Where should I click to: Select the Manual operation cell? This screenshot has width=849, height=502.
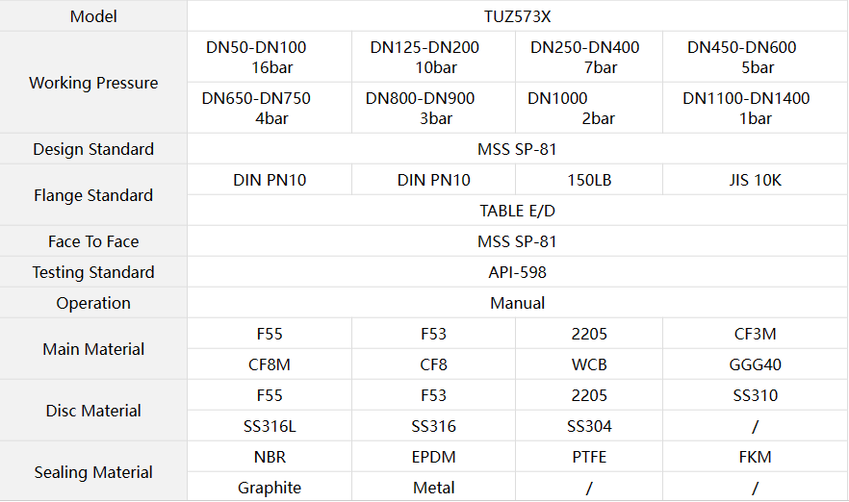point(517,303)
